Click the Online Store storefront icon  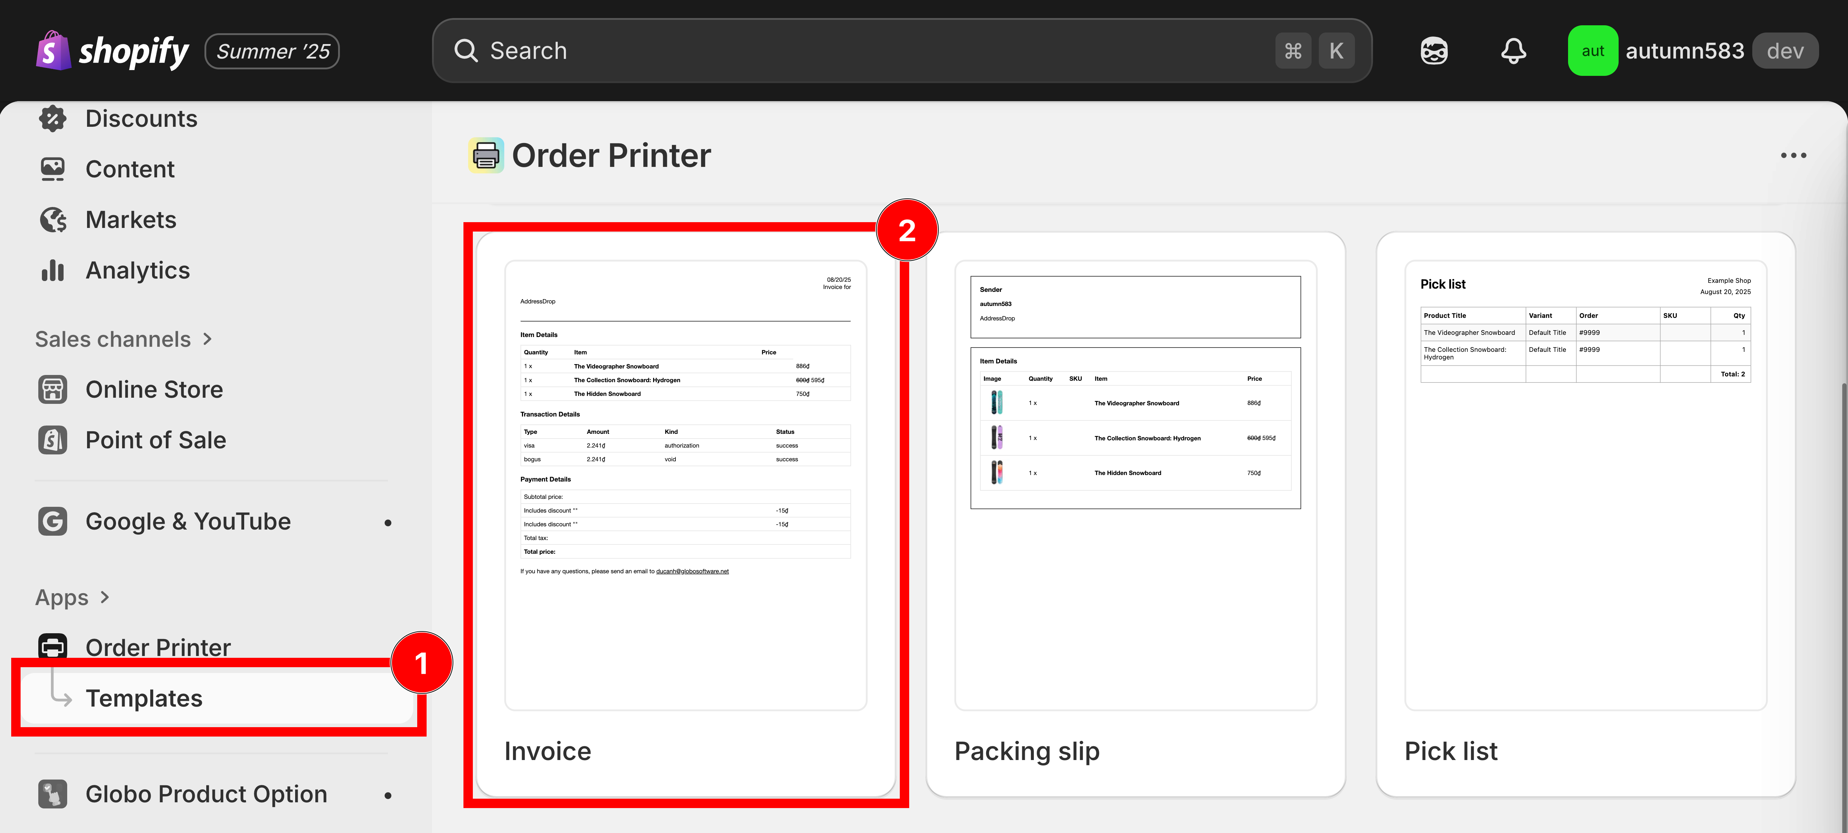(52, 389)
